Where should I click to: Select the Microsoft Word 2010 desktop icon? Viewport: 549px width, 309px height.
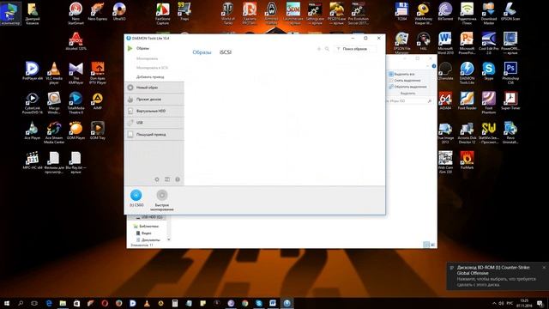[x=445, y=43]
